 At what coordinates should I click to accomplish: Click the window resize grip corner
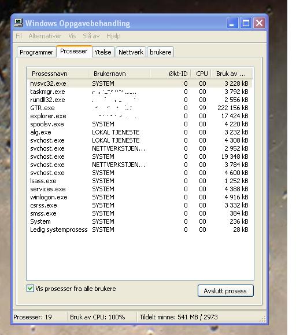point(263,319)
